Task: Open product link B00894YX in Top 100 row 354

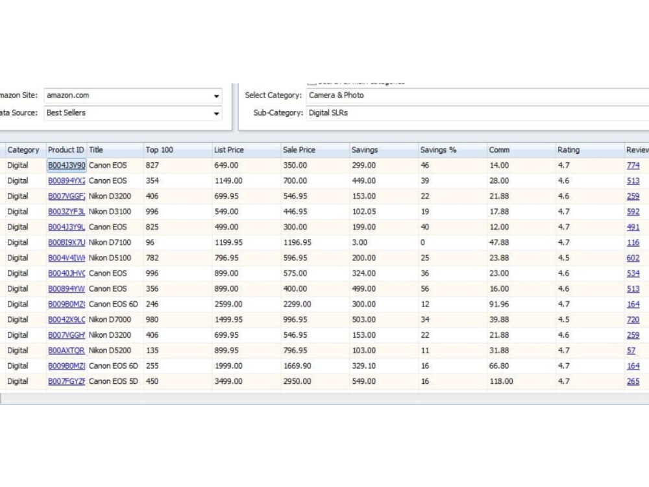Action: pyautogui.click(x=67, y=181)
